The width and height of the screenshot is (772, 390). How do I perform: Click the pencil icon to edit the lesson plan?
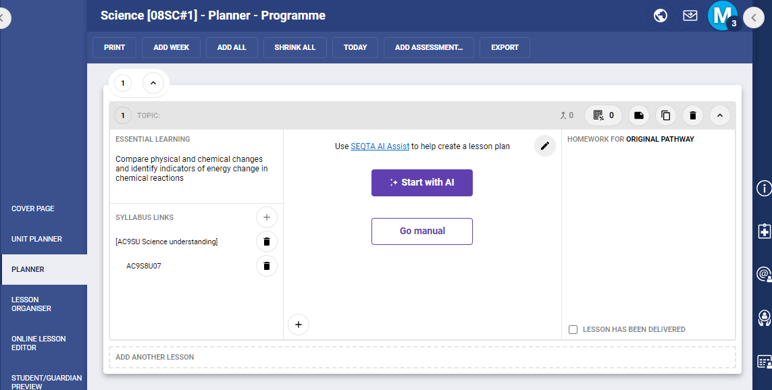click(545, 146)
